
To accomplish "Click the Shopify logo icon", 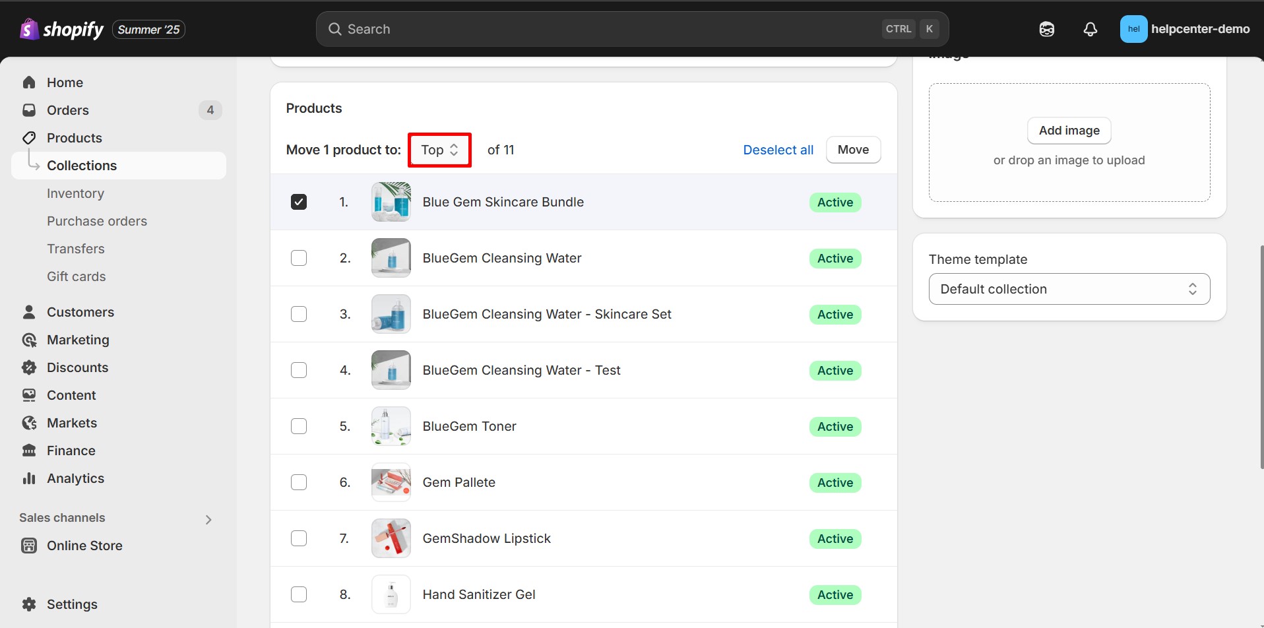I will (x=29, y=29).
